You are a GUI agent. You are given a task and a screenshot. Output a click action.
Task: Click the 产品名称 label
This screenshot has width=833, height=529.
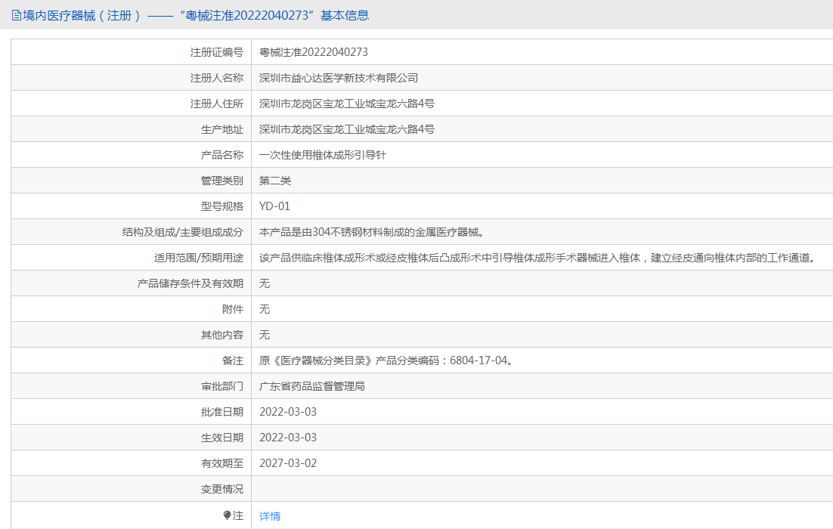(222, 155)
